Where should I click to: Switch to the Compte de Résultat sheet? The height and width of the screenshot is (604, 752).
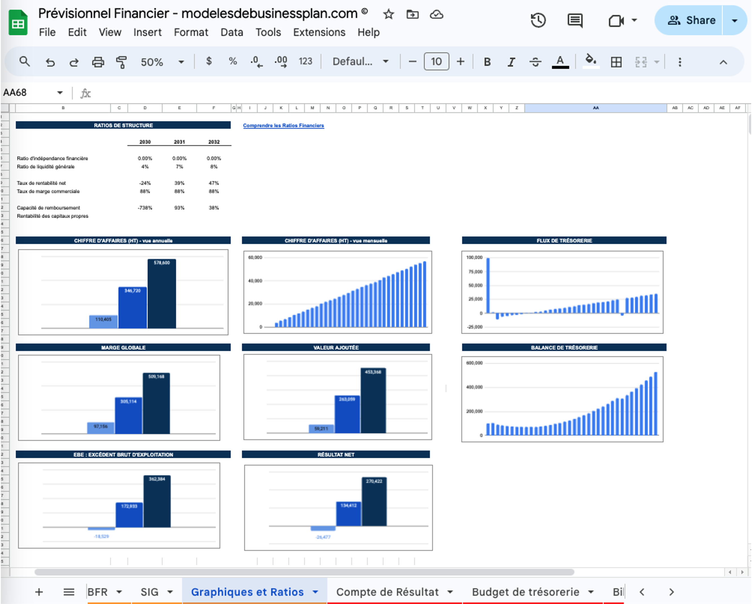point(388,591)
